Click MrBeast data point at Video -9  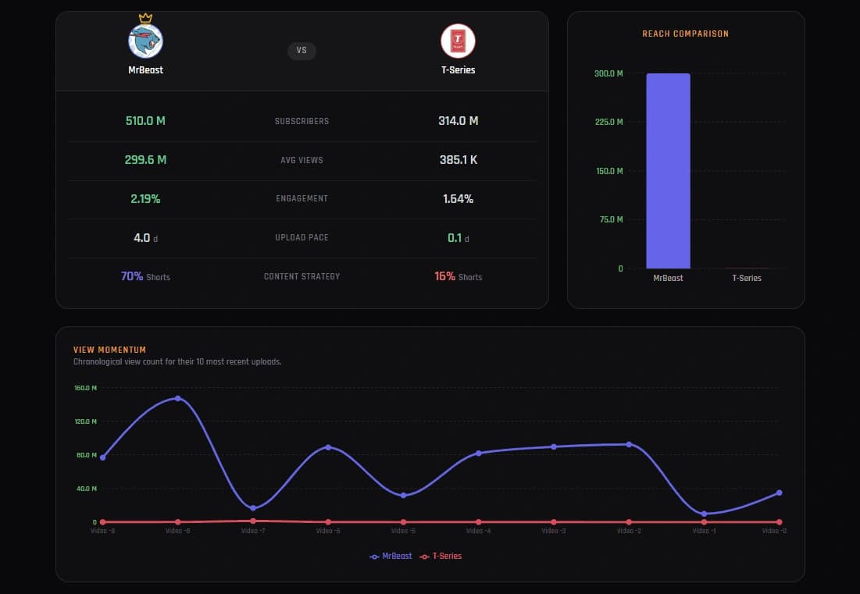pos(102,457)
